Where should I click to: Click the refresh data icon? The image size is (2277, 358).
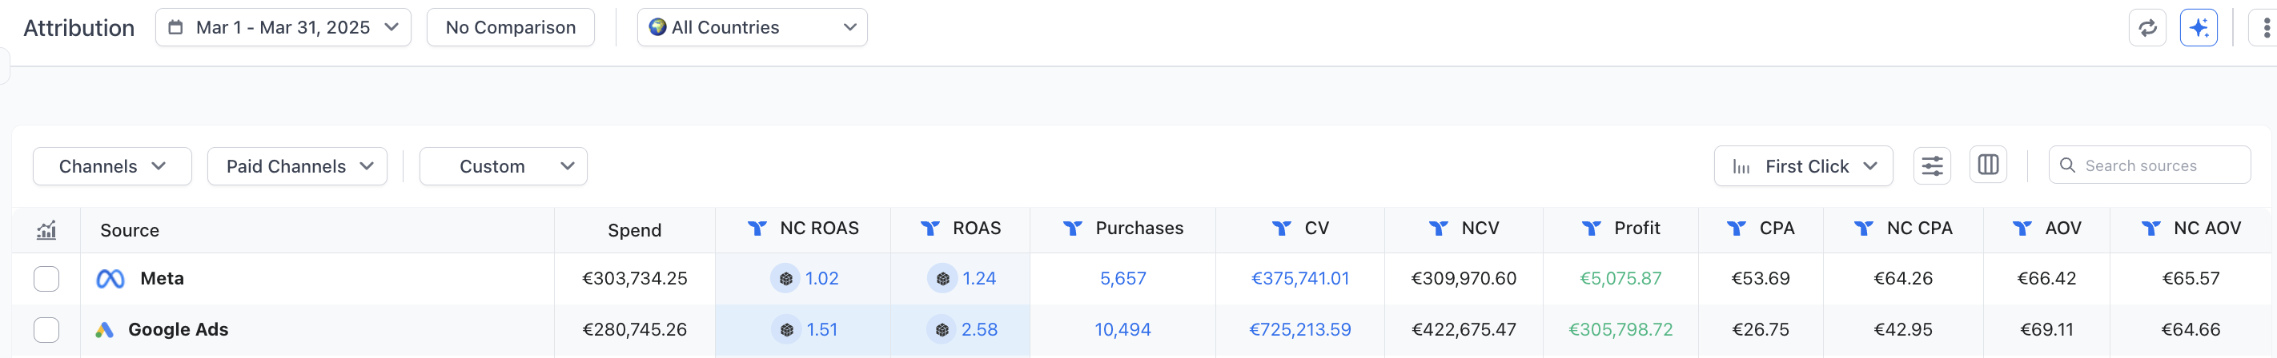tap(2147, 28)
